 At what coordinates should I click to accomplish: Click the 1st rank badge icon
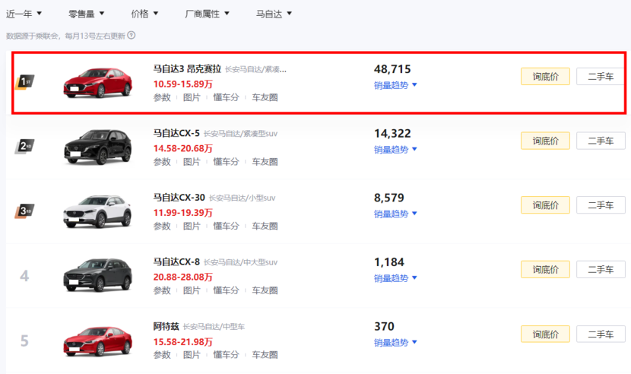tap(24, 82)
